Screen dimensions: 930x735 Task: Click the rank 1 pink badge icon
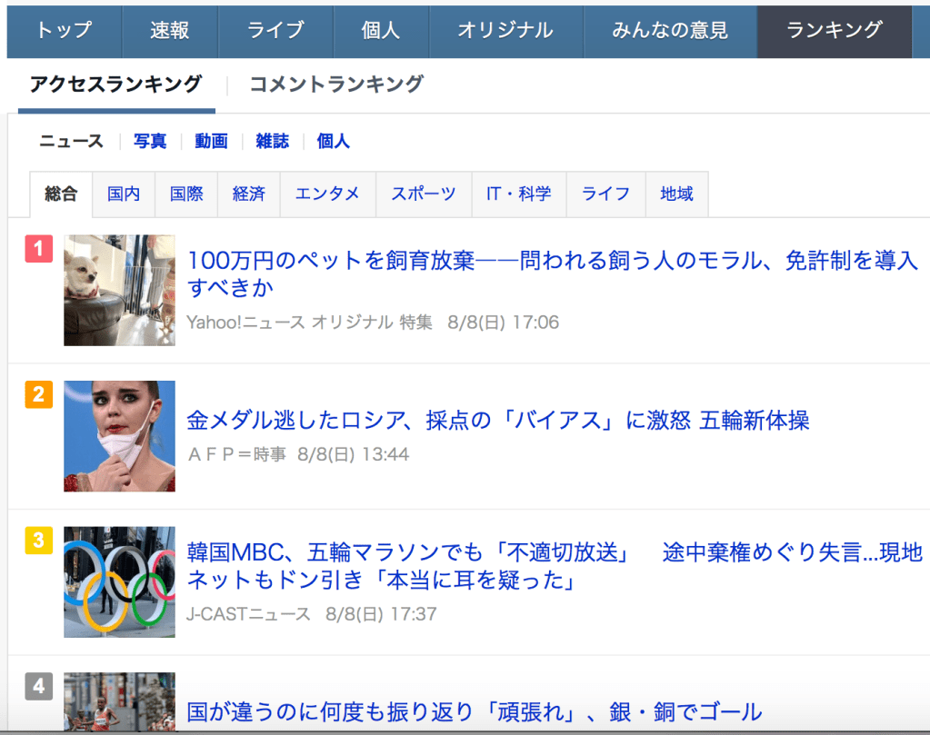click(38, 248)
